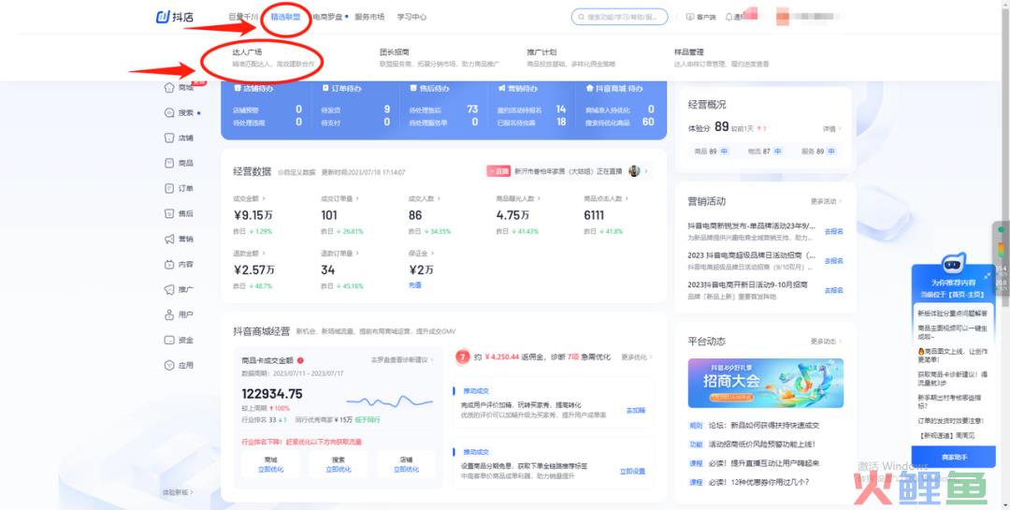
Task: Open 达人广场 in the dropdown panel
Action: pyautogui.click(x=247, y=51)
